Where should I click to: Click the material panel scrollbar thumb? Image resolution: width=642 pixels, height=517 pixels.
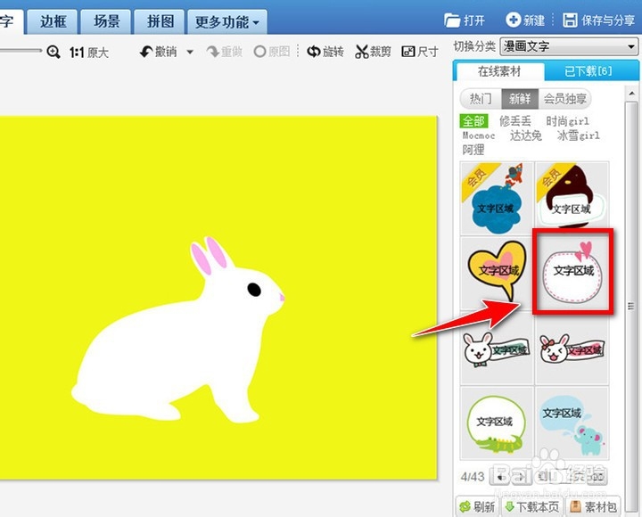631,305
